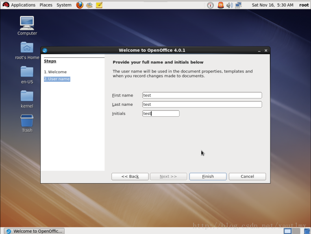Switch to first workspace in pager
311x234 pixels.
pos(287,231)
